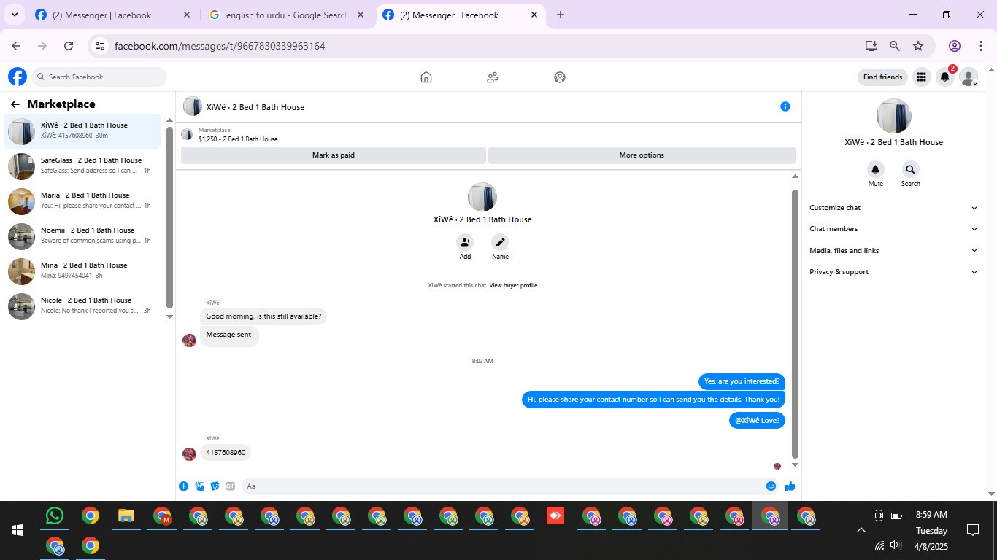Open volume control in system tray
Viewport: 997px width, 560px height.
tap(896, 545)
